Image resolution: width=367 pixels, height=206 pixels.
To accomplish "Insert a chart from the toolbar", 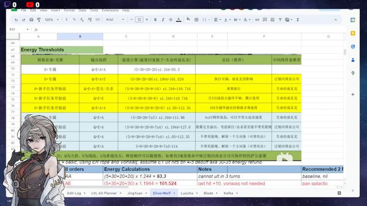I will point(272,20).
